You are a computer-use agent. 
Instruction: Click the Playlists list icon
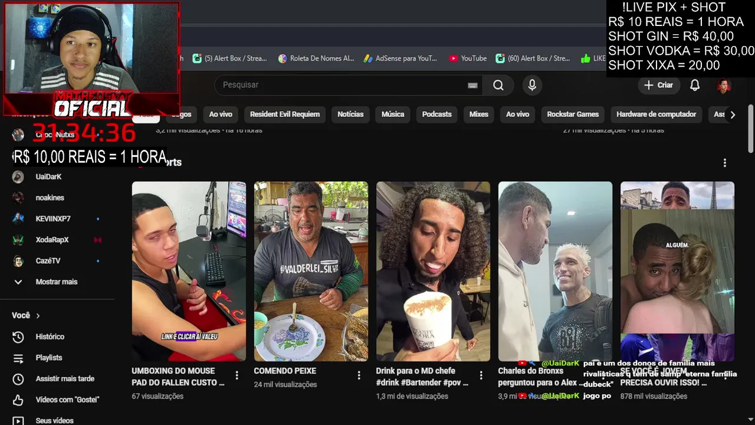18,358
